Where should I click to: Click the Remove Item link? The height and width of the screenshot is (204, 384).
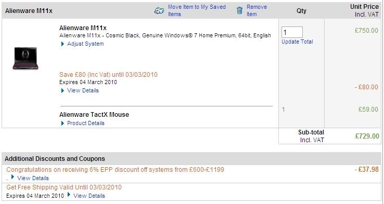tap(257, 10)
